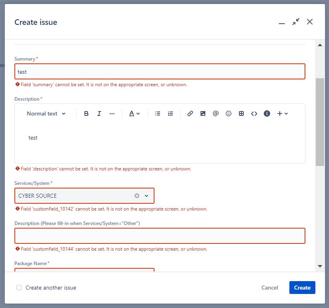The image size is (329, 308).
Task: Click the blue Create button
Action: click(302, 288)
